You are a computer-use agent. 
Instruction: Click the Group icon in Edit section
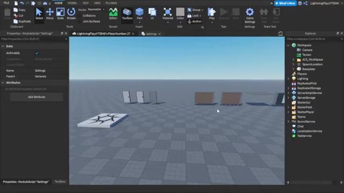(189, 10)
